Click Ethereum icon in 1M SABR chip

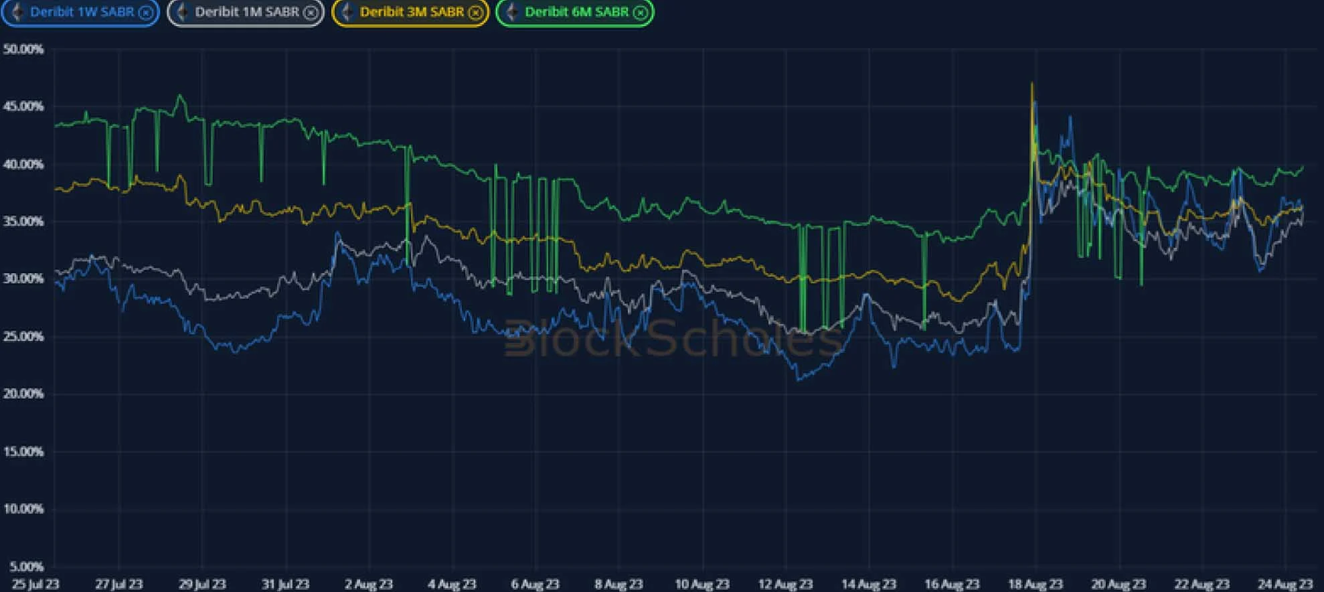point(182,12)
